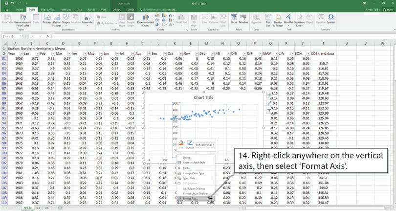396x211 pixels.
Task: Choose Format Major Gridlines... in the menu
Action: [195, 193]
